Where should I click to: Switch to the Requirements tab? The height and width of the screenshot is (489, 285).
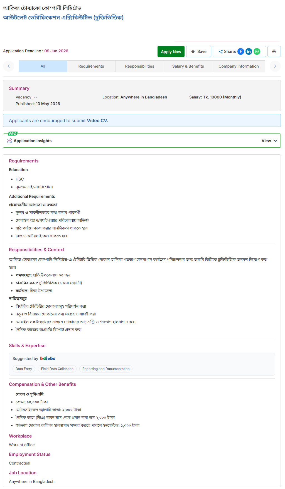coord(91,66)
